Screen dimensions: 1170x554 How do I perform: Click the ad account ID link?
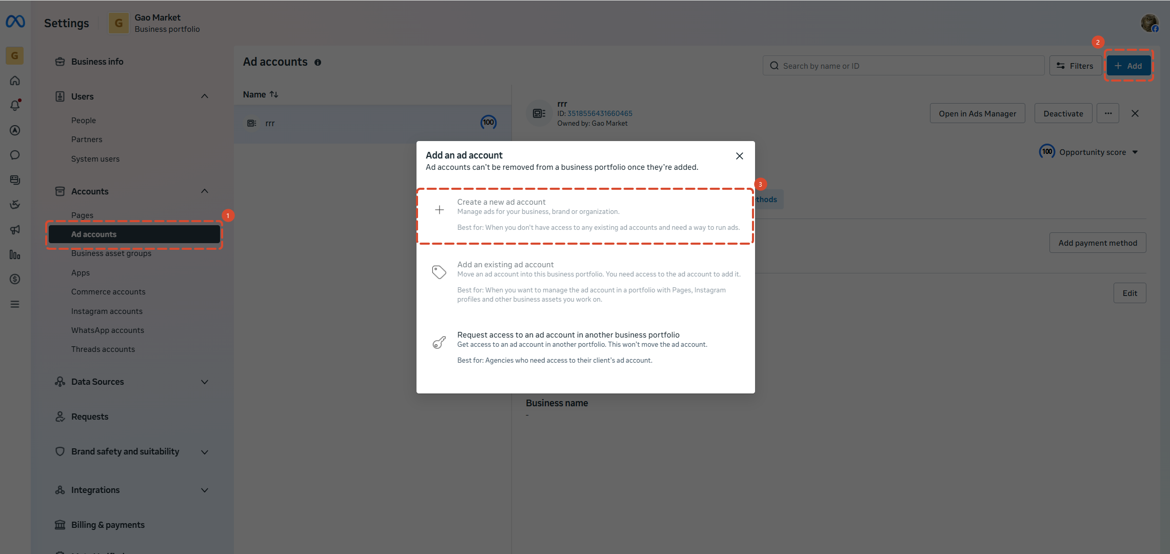[600, 113]
